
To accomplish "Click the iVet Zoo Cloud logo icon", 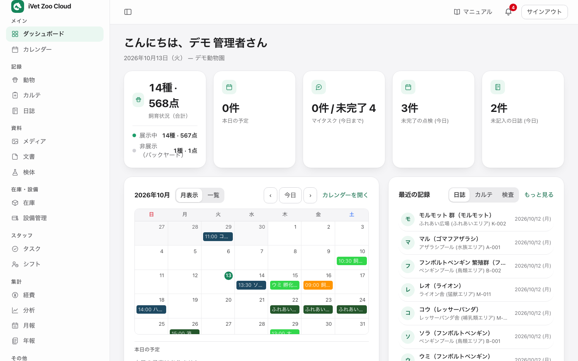I will (18, 6).
